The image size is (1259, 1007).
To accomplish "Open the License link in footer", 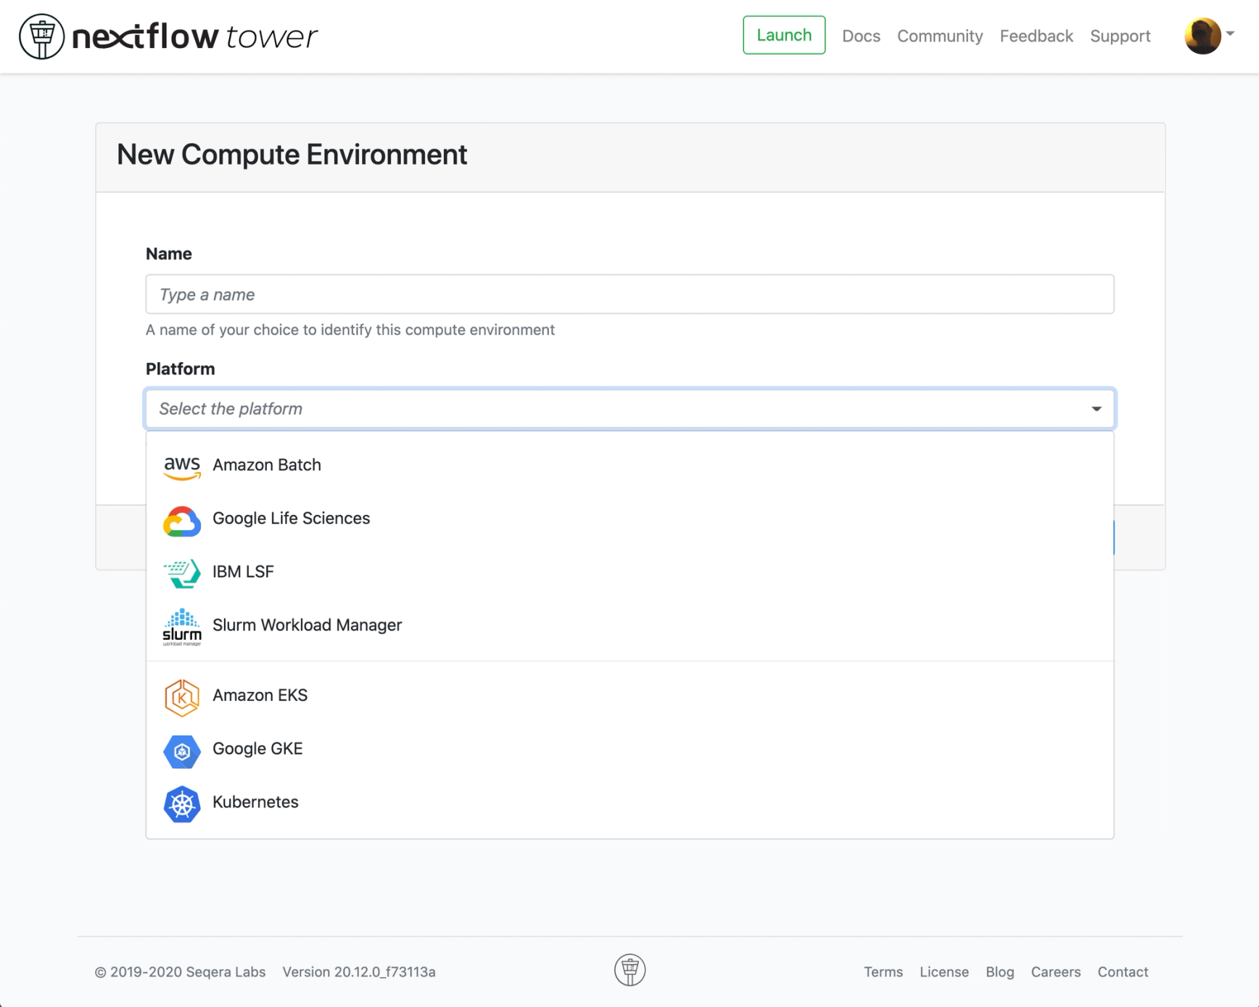I will [x=944, y=972].
